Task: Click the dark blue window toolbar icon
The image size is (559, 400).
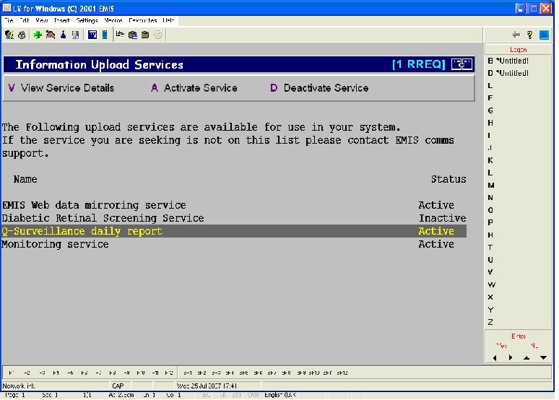Action: click(92, 35)
